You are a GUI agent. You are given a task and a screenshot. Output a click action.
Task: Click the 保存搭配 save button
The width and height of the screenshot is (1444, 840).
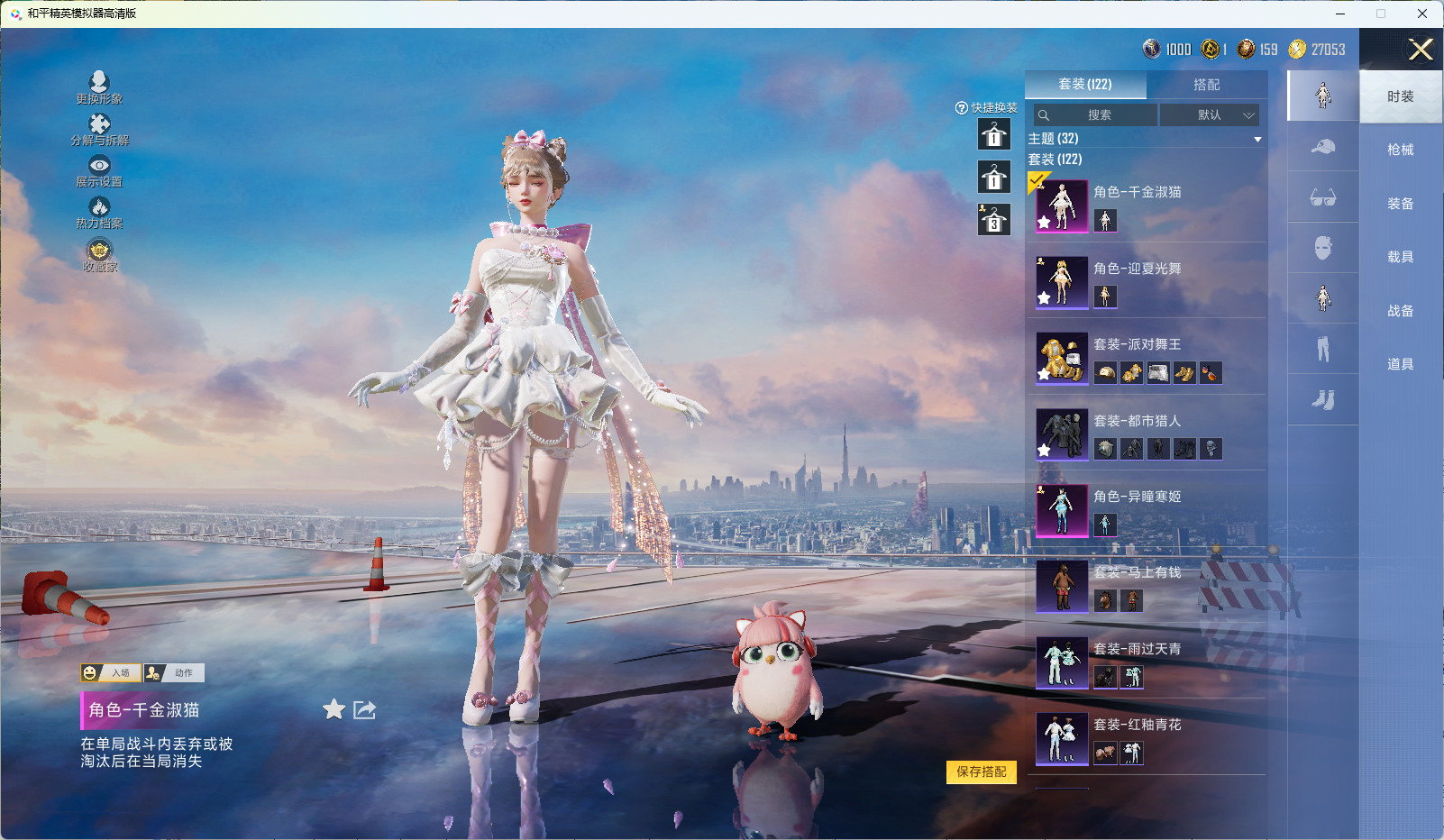(981, 772)
